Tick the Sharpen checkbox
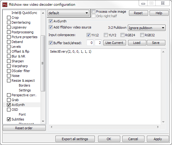The image size is (172, 145). click(x=9, y=61)
